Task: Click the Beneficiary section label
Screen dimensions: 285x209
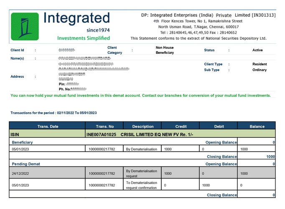Action: (x=22, y=142)
